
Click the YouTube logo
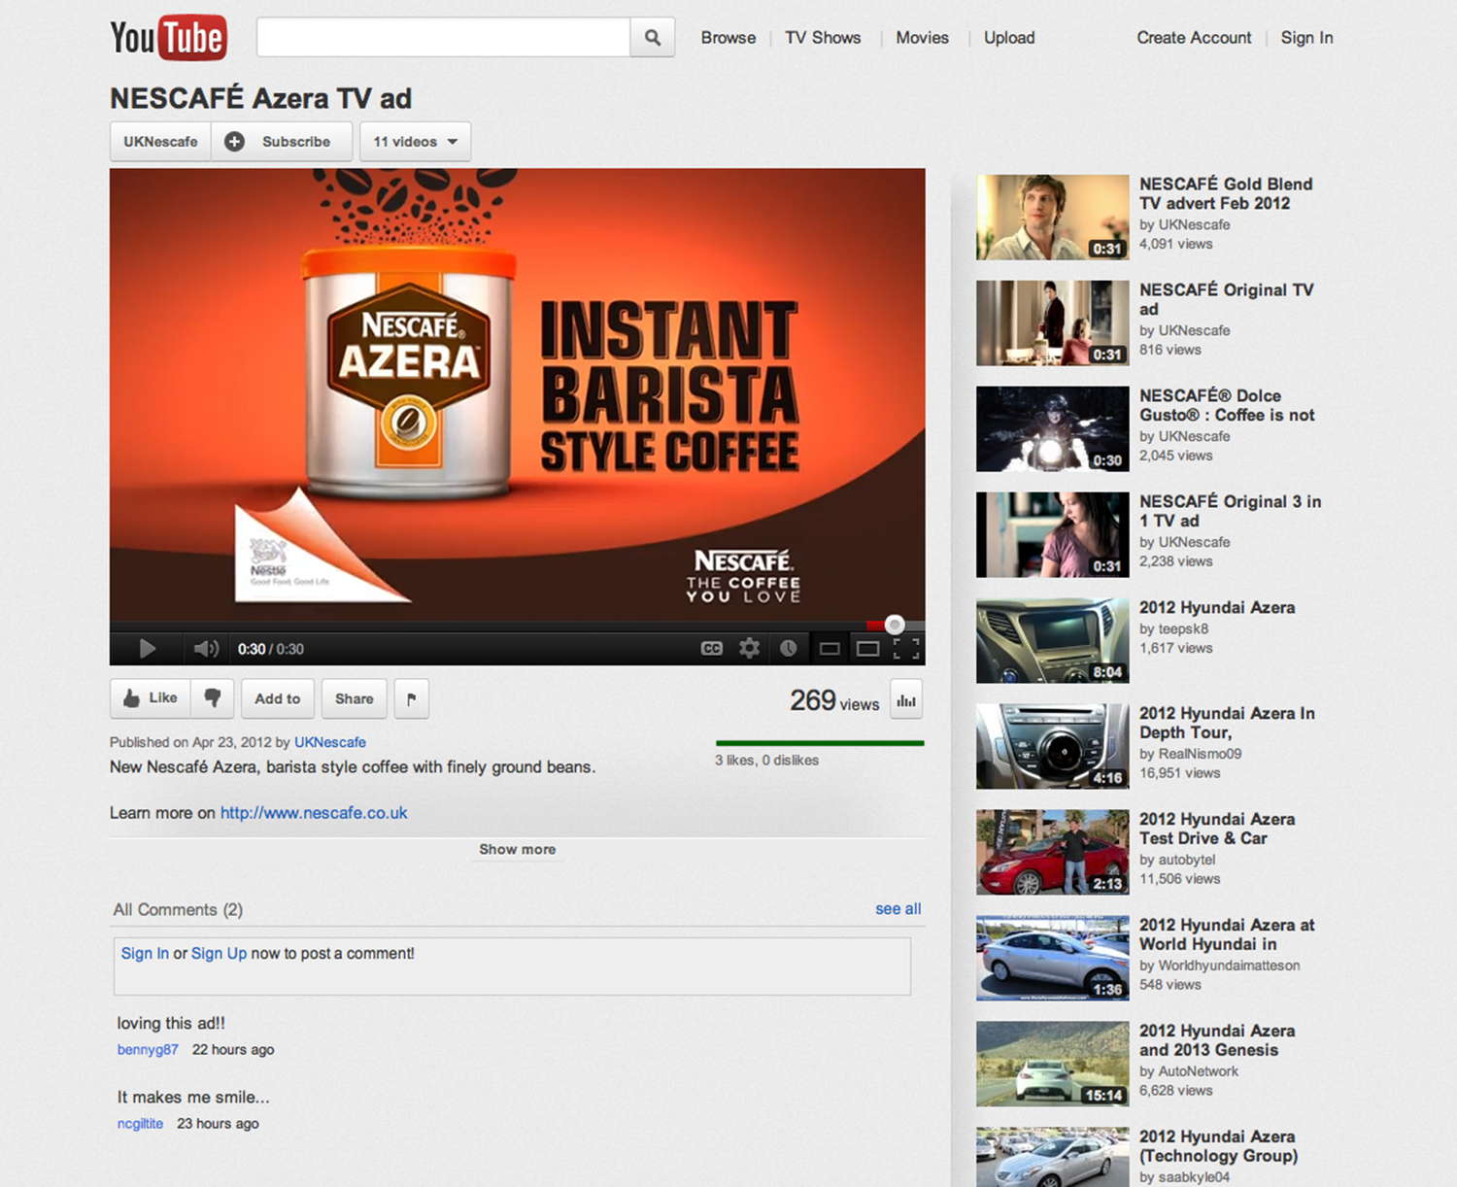168,38
